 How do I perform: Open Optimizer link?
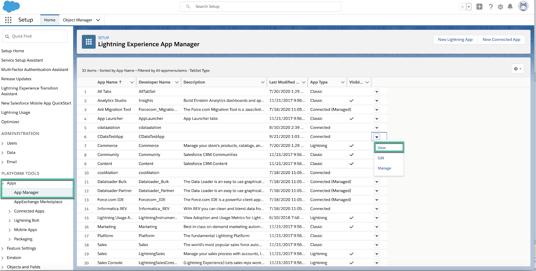pyautogui.click(x=10, y=122)
